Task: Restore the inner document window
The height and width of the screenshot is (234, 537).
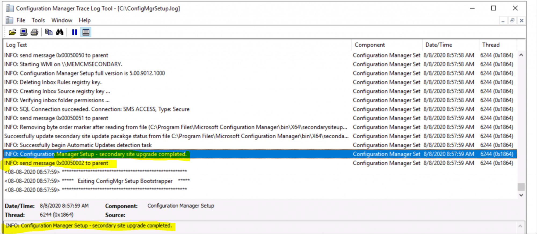Action: 512,20
